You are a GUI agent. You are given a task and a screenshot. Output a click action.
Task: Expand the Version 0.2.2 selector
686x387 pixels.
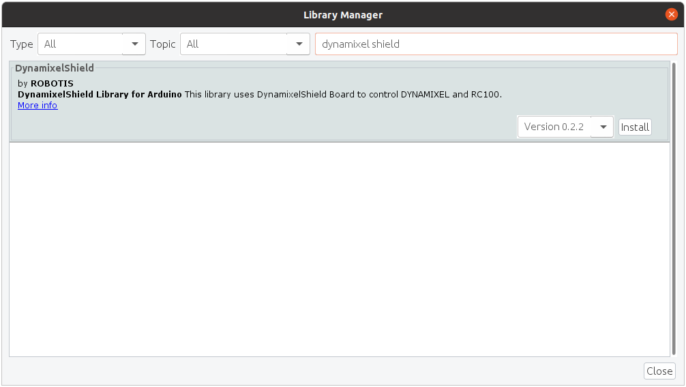coord(554,127)
